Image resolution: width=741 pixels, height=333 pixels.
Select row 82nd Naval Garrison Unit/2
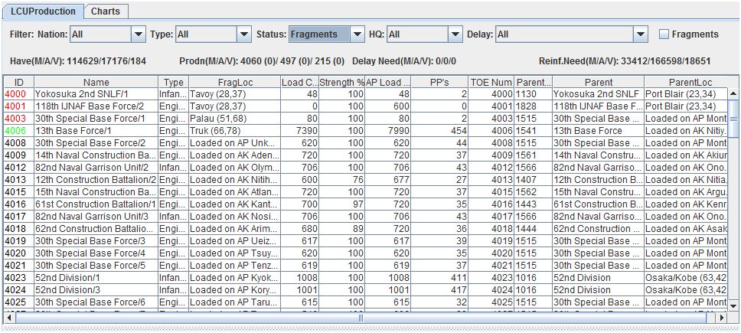pos(365,168)
